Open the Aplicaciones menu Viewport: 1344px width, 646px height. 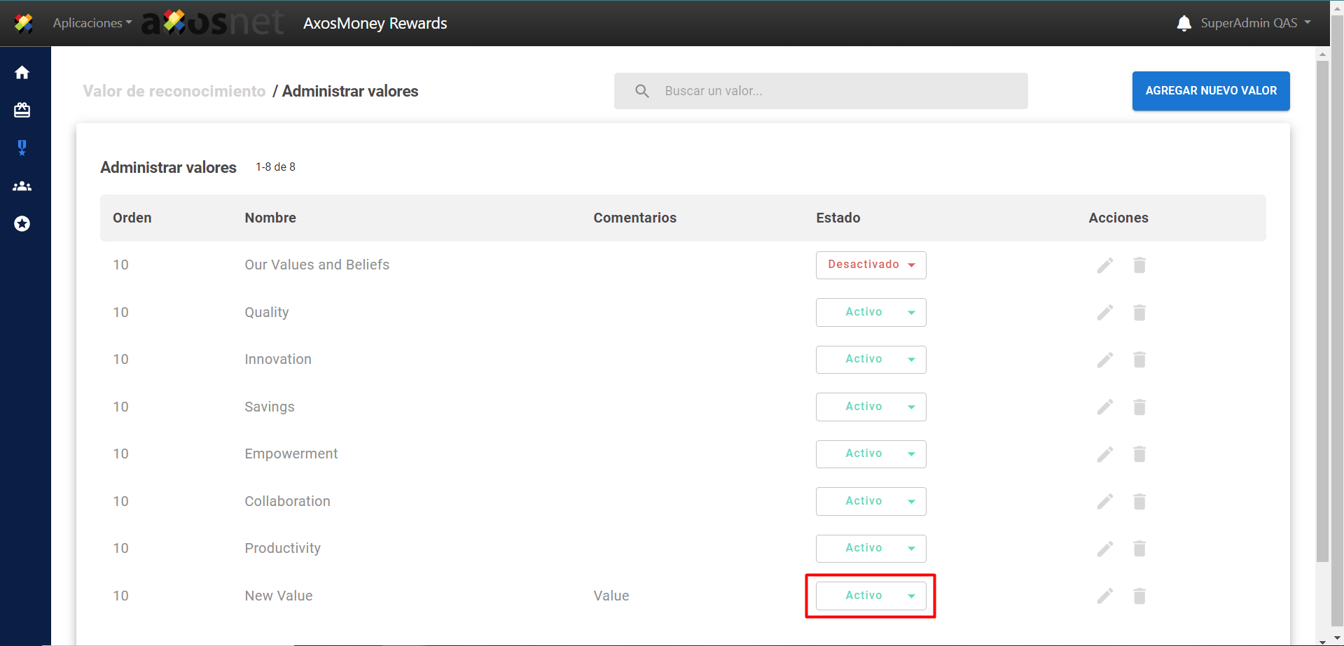[92, 23]
